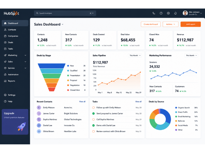Click the blue New legend dot

click(x=68, y=66)
